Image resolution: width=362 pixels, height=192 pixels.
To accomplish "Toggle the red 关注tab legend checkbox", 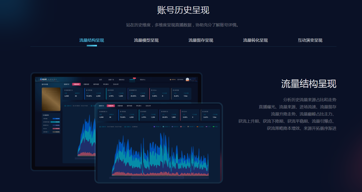I will coord(181,127).
